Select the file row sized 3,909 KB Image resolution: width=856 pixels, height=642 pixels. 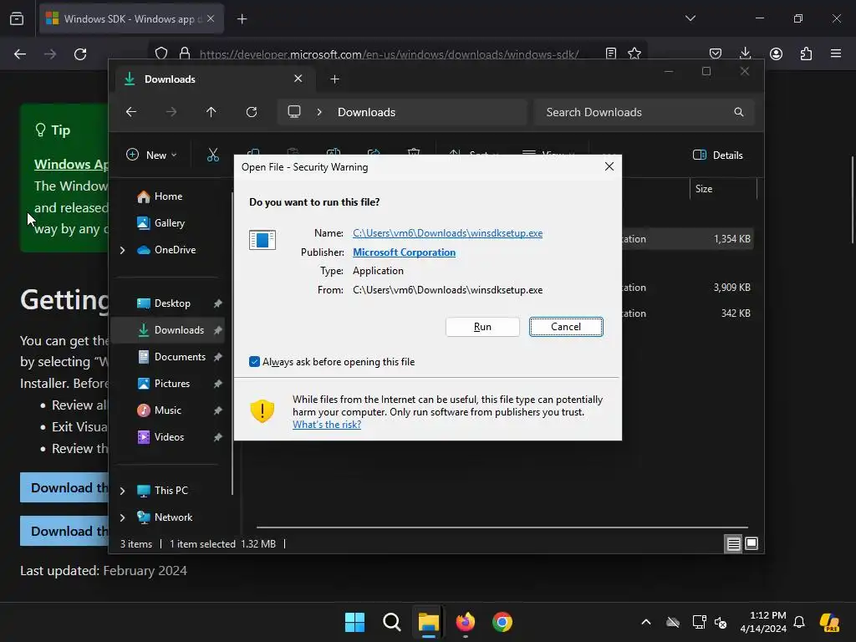pos(687,288)
